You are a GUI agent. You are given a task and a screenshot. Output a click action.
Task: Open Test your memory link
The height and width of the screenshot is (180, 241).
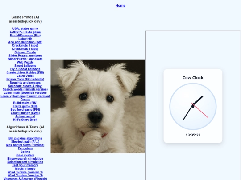click(x=25, y=165)
